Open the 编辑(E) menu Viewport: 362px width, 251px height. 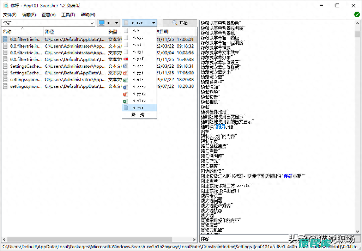pyautogui.click(x=29, y=15)
